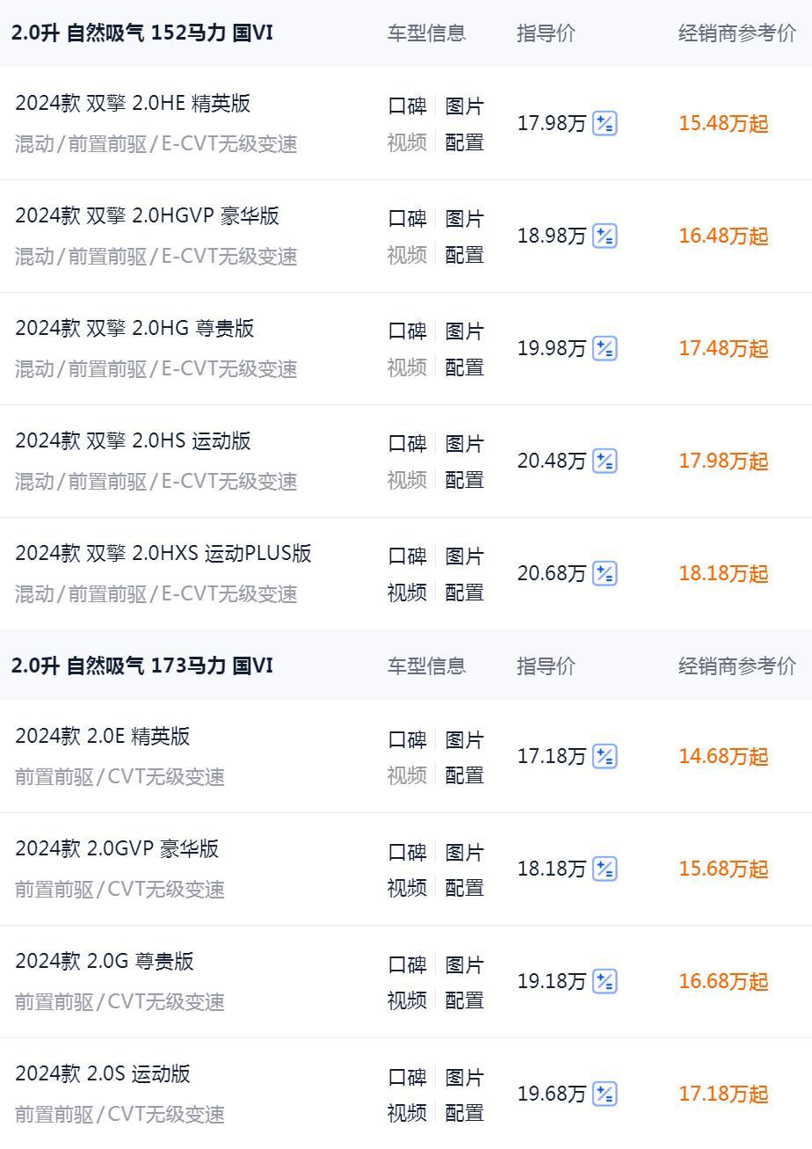The image size is (812, 1149).
Task: Open 图片 for 双擎 2.0HG 尊贵版
Action: [x=464, y=331]
